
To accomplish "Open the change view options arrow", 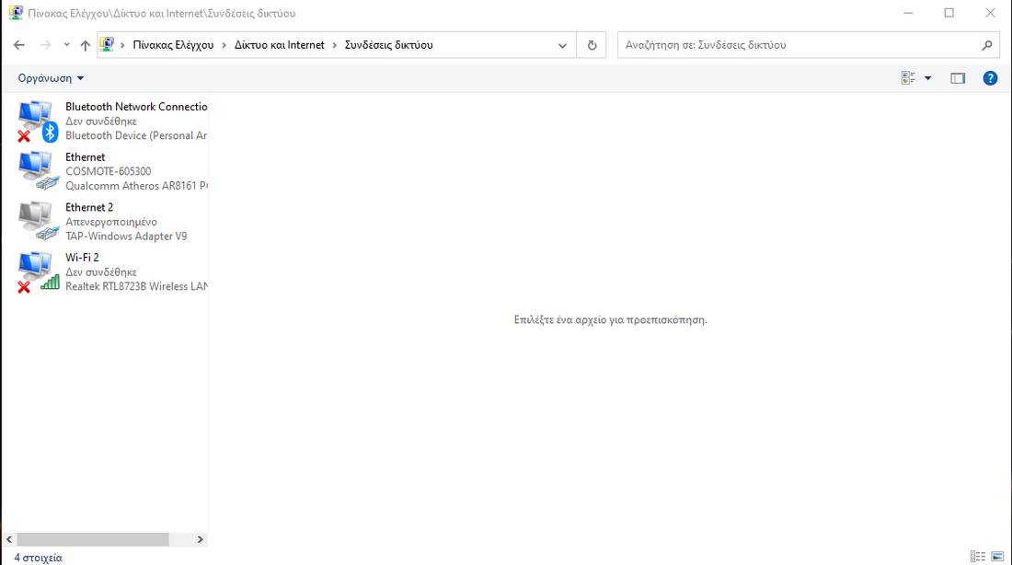I will [x=927, y=78].
